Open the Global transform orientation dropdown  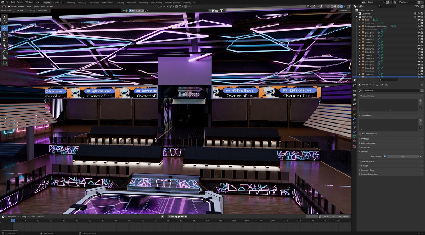(x=162, y=6)
